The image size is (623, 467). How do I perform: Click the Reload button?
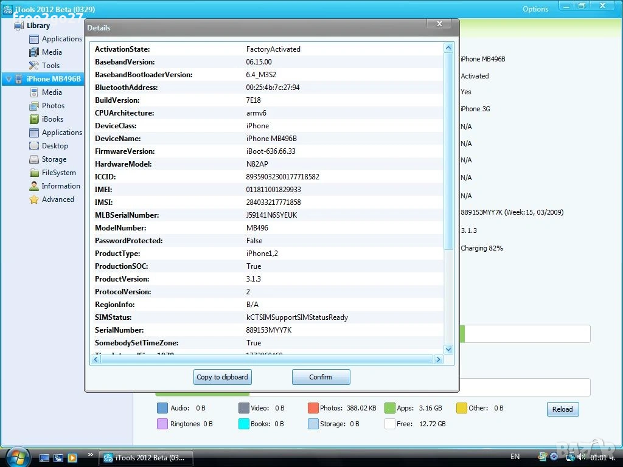click(x=562, y=409)
